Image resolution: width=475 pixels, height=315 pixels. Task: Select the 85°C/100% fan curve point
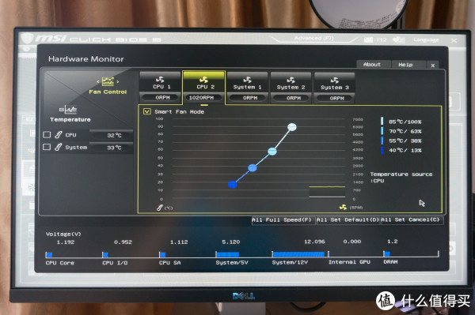(x=292, y=127)
